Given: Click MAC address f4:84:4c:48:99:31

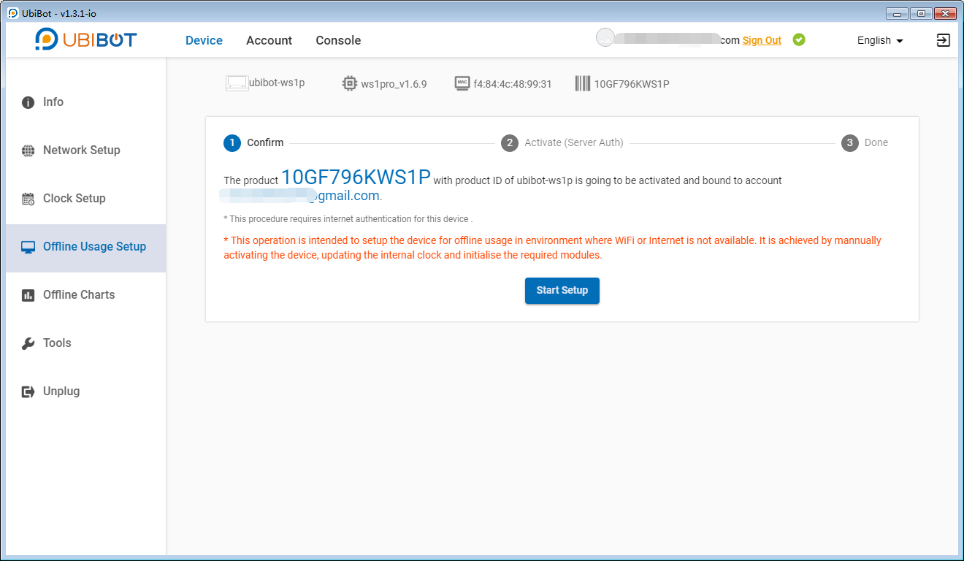Looking at the screenshot, I should 513,84.
